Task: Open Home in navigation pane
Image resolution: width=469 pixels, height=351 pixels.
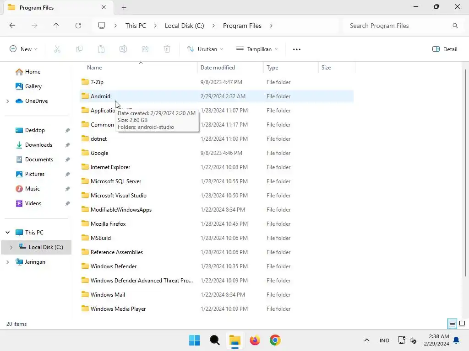Action: pyautogui.click(x=33, y=72)
